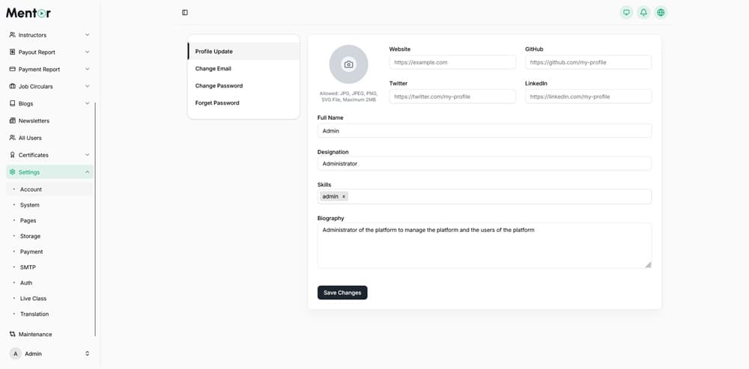Open Newsletters from the sidebar
Viewport: 749px width, 369px height.
(34, 121)
